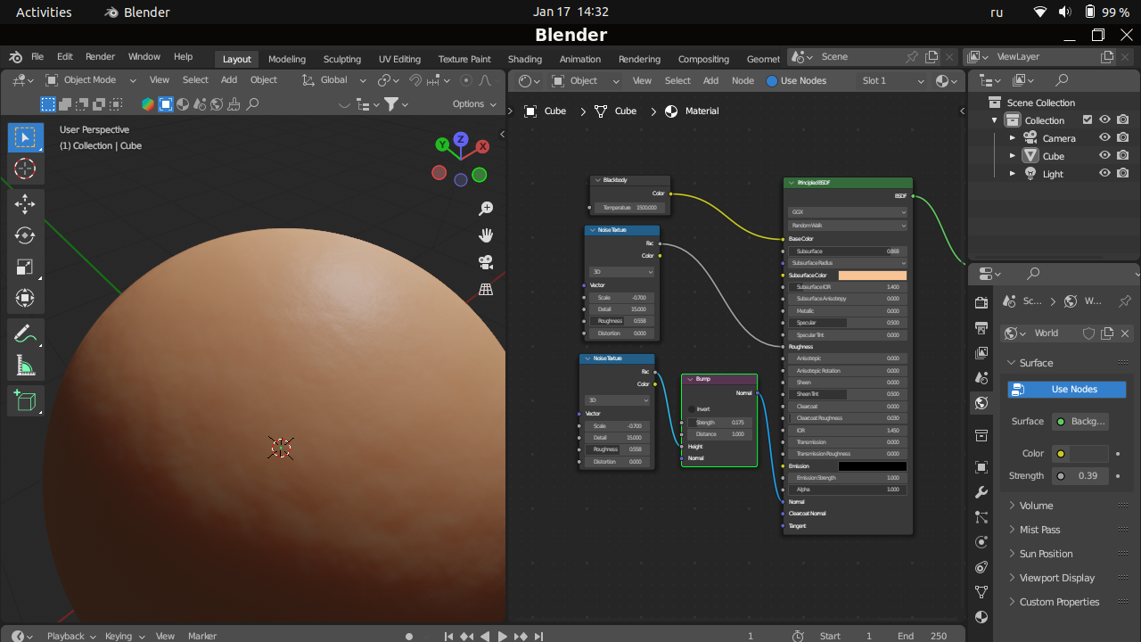The width and height of the screenshot is (1141, 642).
Task: Select the Move tool in left toolbar
Action: [25, 204]
